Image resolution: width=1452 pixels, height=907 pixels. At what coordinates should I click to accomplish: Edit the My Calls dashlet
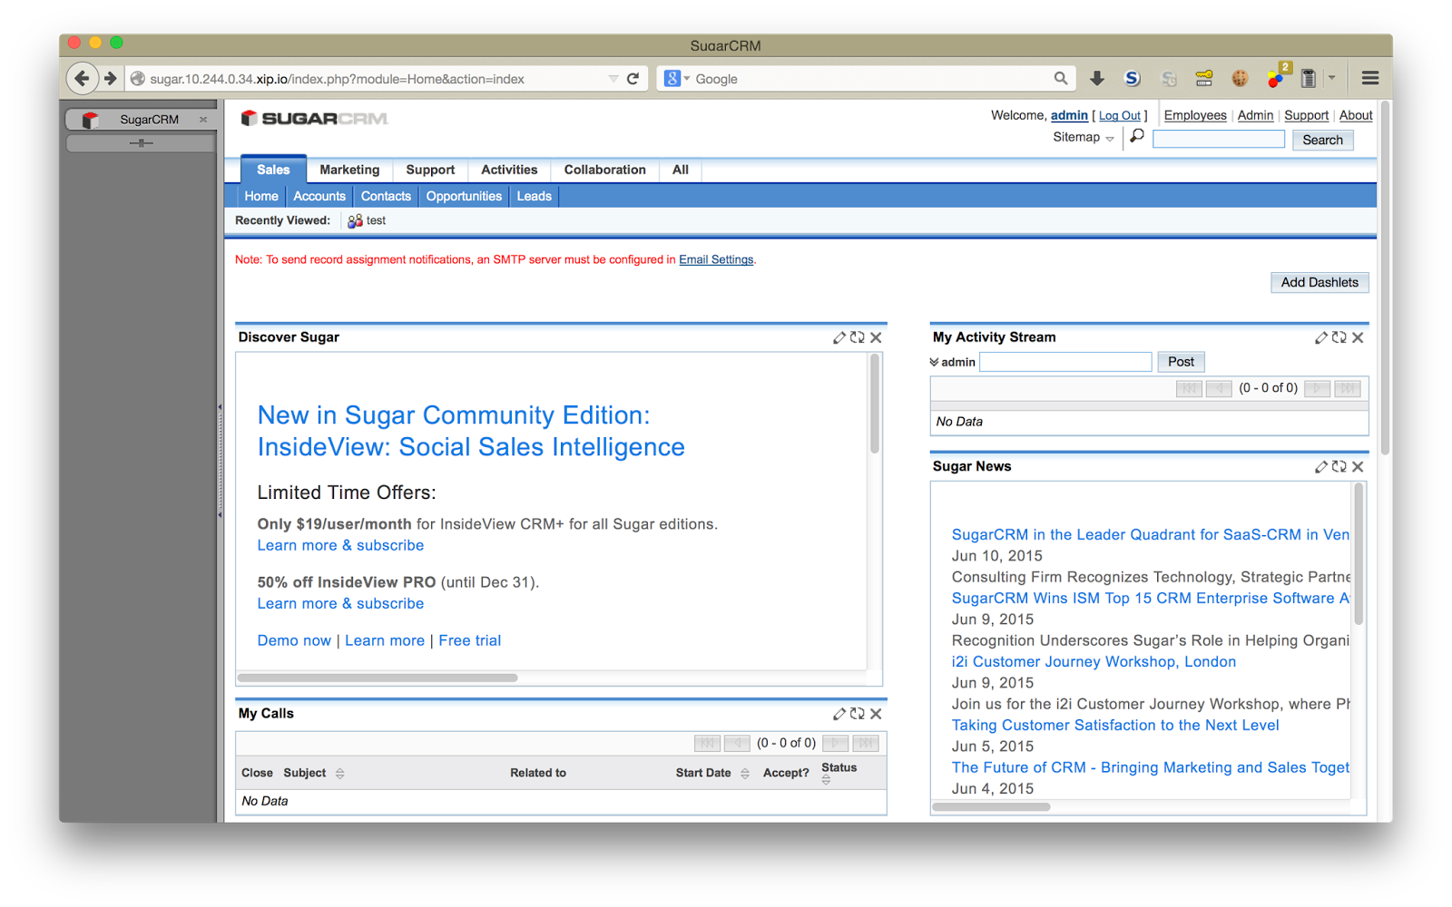(x=839, y=714)
